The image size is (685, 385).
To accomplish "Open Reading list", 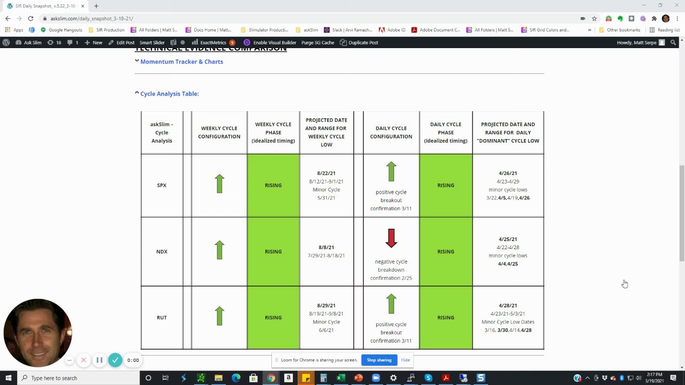I will pos(664,30).
